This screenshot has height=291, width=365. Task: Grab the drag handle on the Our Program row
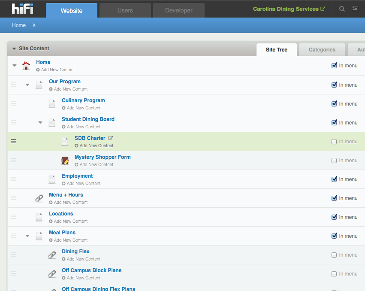13,85
